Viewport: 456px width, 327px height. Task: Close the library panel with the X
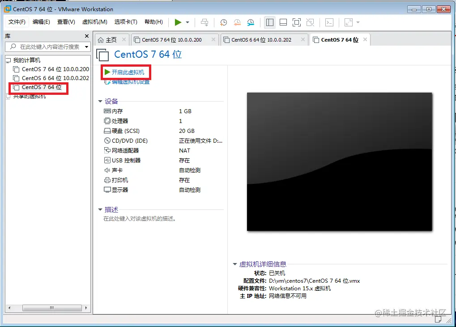coord(87,36)
